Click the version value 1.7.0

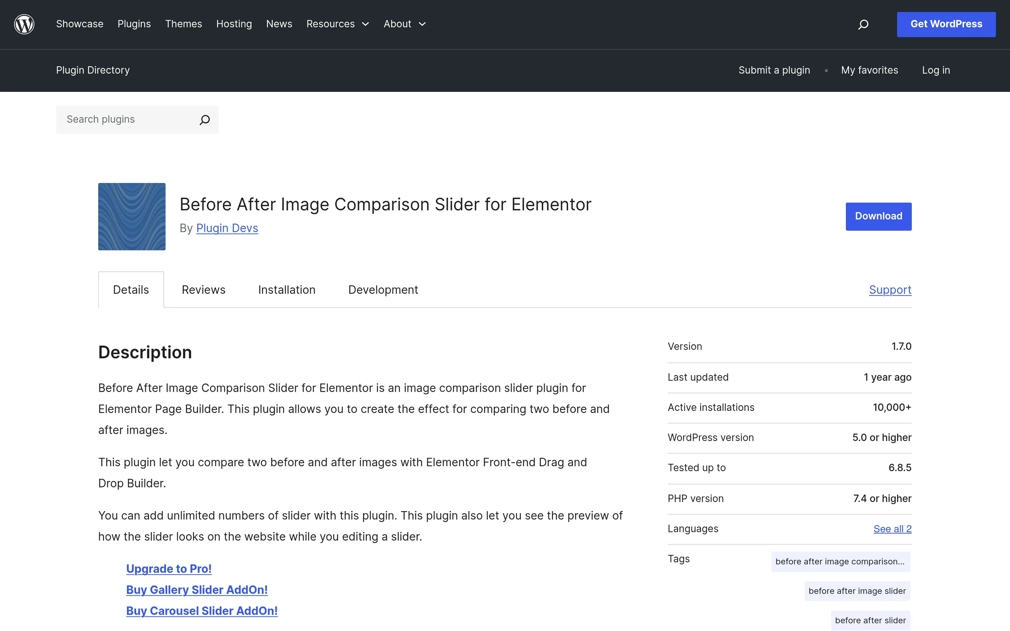[901, 346]
